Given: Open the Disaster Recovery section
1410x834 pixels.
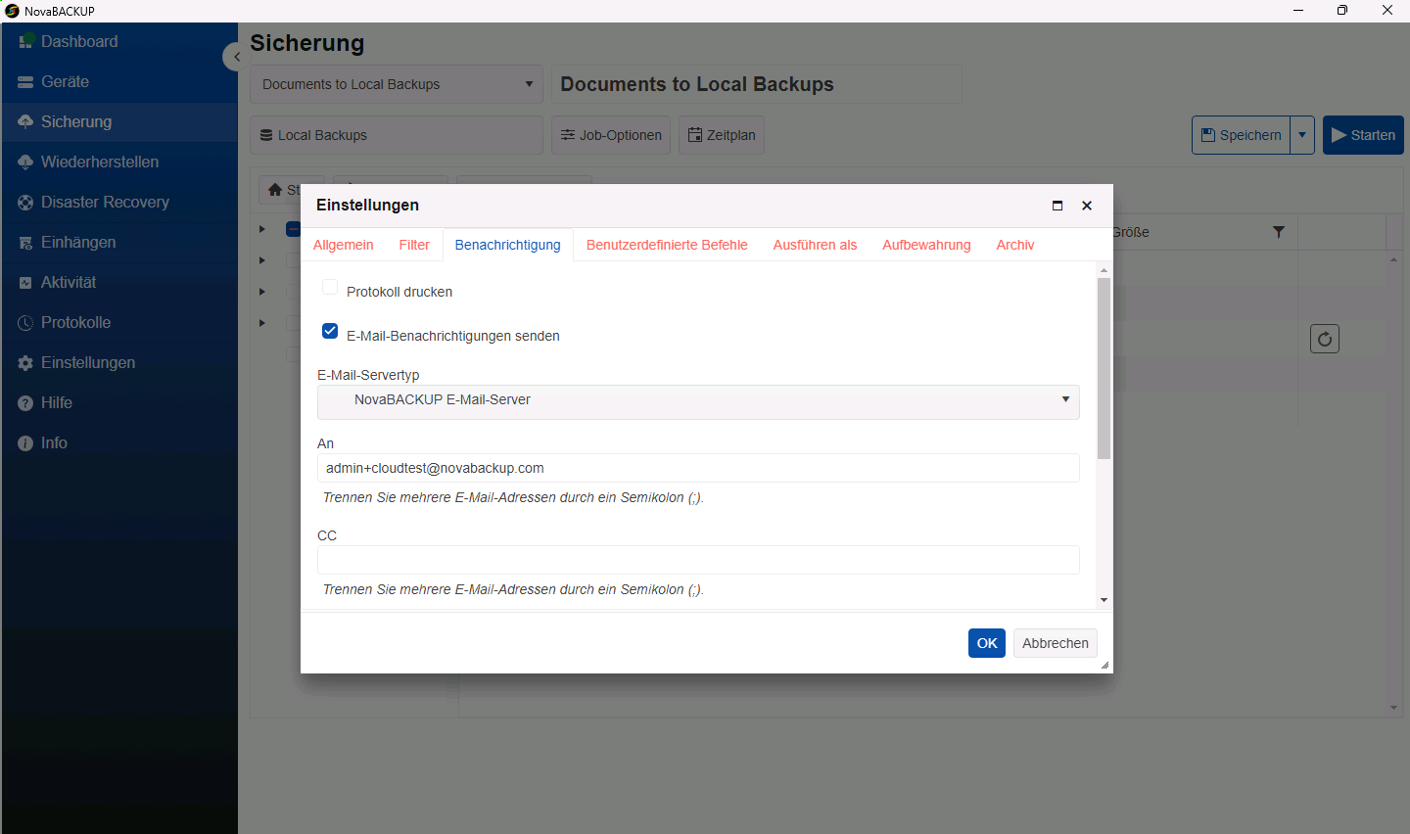Looking at the screenshot, I should pos(119,203).
